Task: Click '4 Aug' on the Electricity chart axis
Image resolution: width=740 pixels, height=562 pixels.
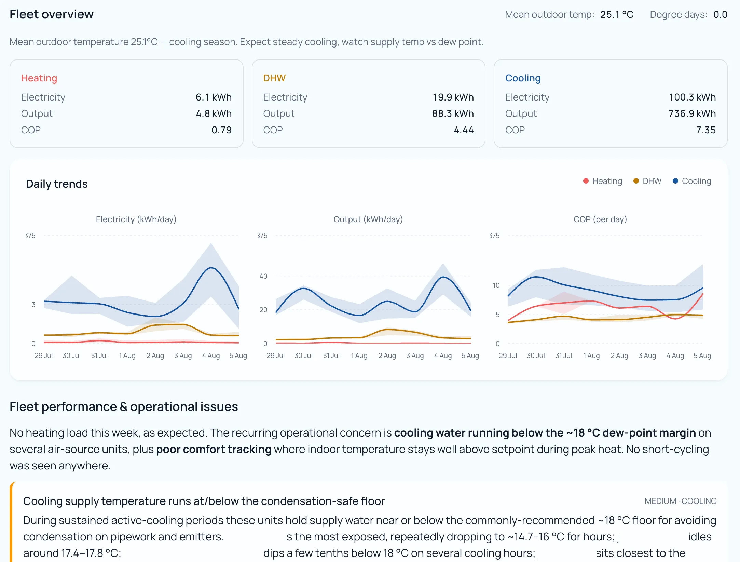Action: [x=211, y=356]
